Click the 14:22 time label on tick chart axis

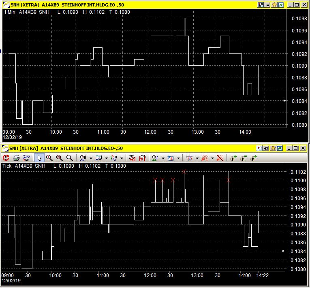click(262, 275)
